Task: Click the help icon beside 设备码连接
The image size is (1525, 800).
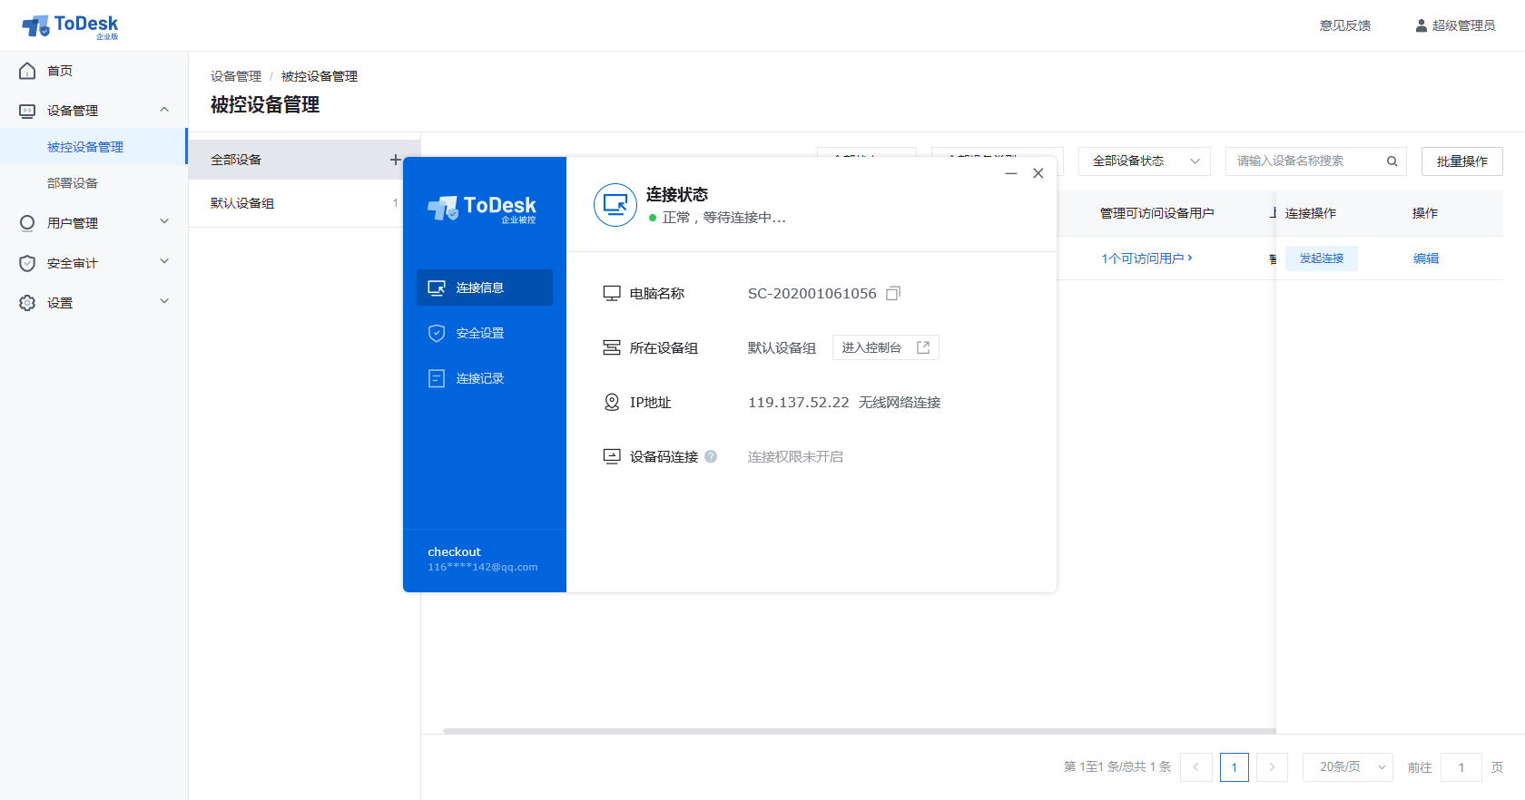Action: pyautogui.click(x=711, y=456)
